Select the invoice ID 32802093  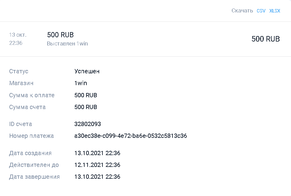point(88,124)
